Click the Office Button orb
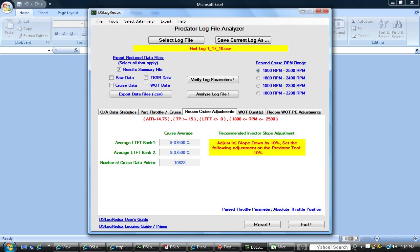420x252 pixels. [7, 7]
